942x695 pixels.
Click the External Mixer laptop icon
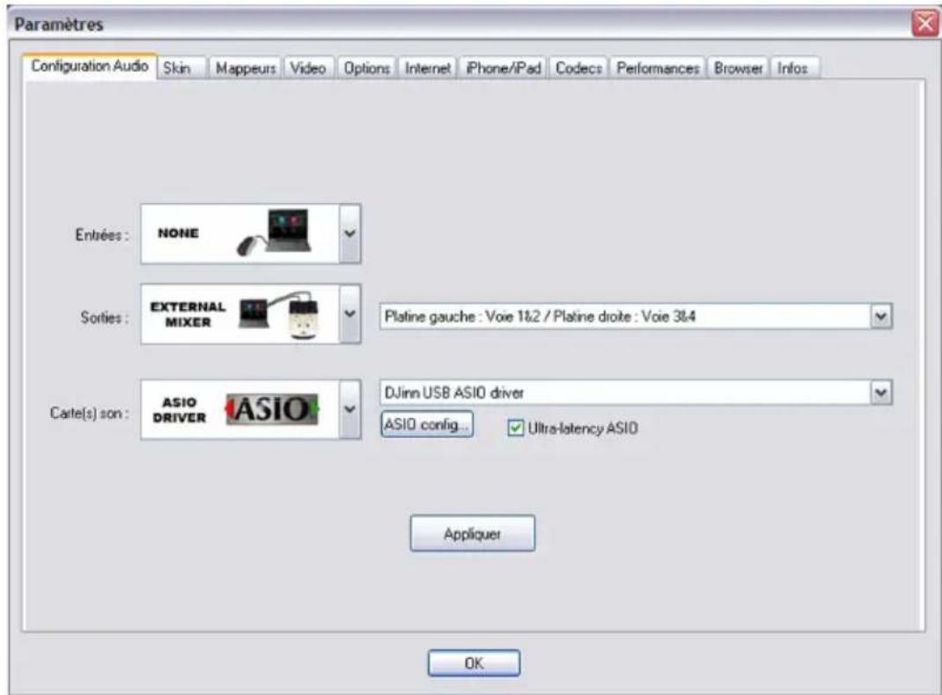tap(279, 315)
